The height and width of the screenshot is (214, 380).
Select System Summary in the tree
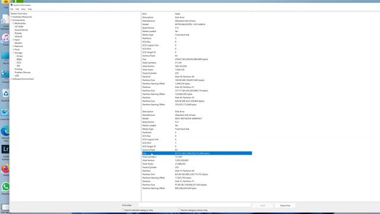pyautogui.click(x=19, y=14)
